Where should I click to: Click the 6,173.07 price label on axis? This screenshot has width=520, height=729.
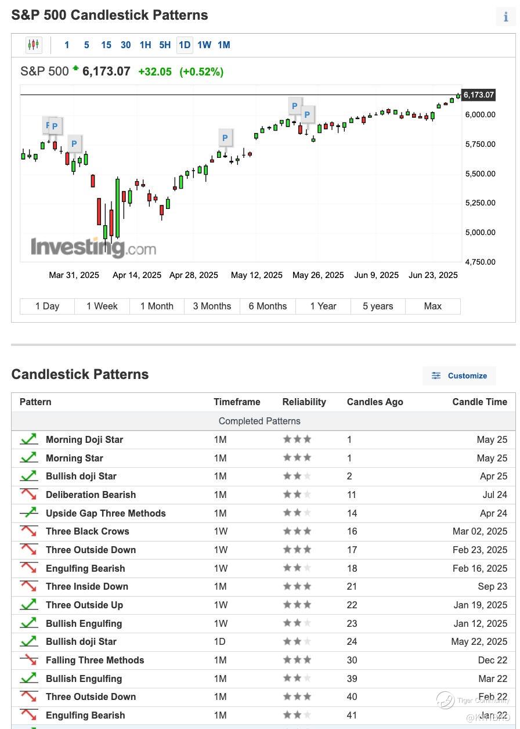[478, 95]
